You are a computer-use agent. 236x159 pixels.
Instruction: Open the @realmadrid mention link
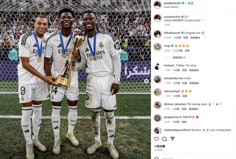(x=192, y=20)
